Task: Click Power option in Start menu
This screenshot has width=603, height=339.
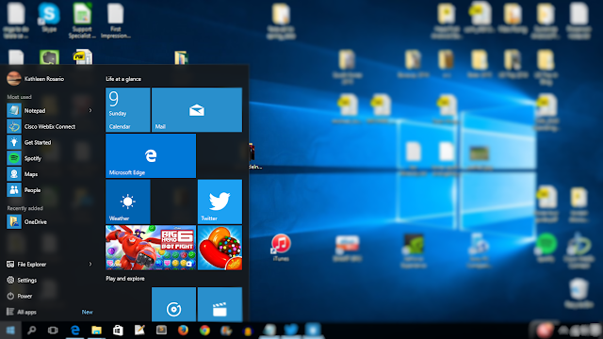Action: point(20,296)
